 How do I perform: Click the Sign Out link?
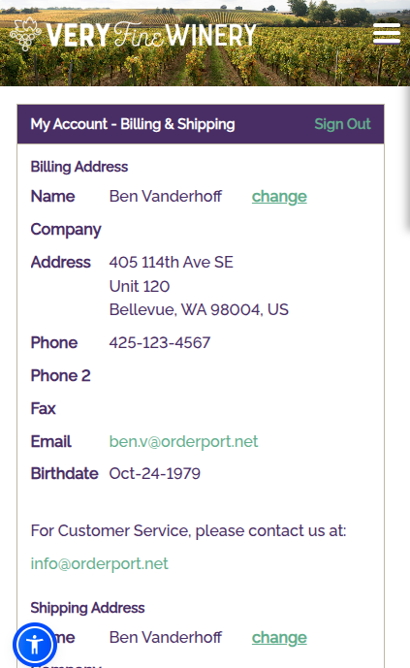342,124
